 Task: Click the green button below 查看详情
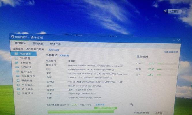106,108
